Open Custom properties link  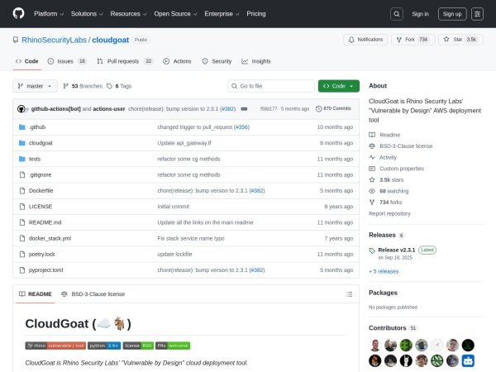coord(396,169)
